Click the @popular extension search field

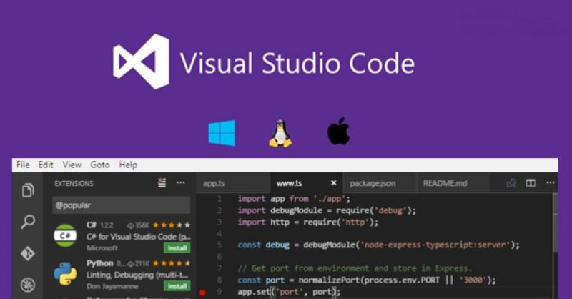tap(122, 205)
